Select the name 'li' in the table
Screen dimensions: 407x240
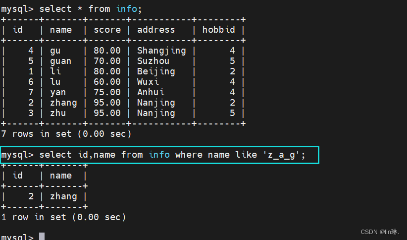pos(55,71)
